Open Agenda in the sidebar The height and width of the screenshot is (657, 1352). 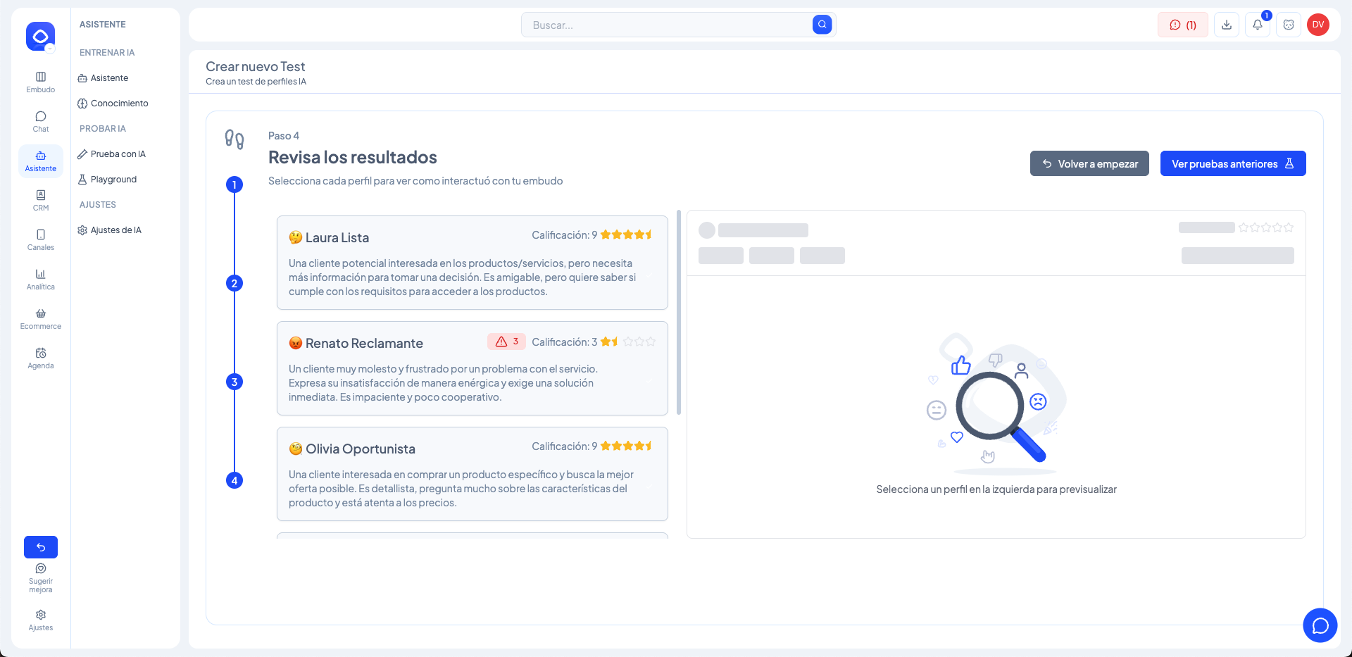(41, 358)
